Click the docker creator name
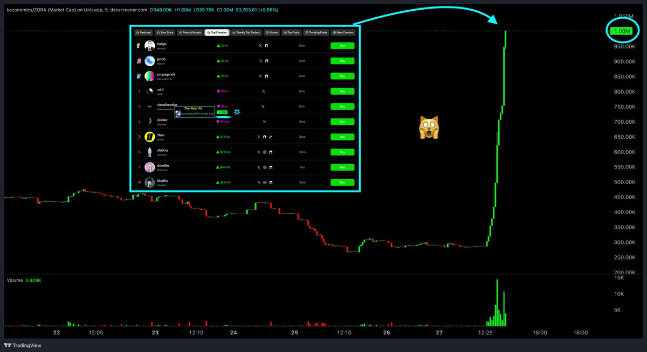 coord(162,120)
